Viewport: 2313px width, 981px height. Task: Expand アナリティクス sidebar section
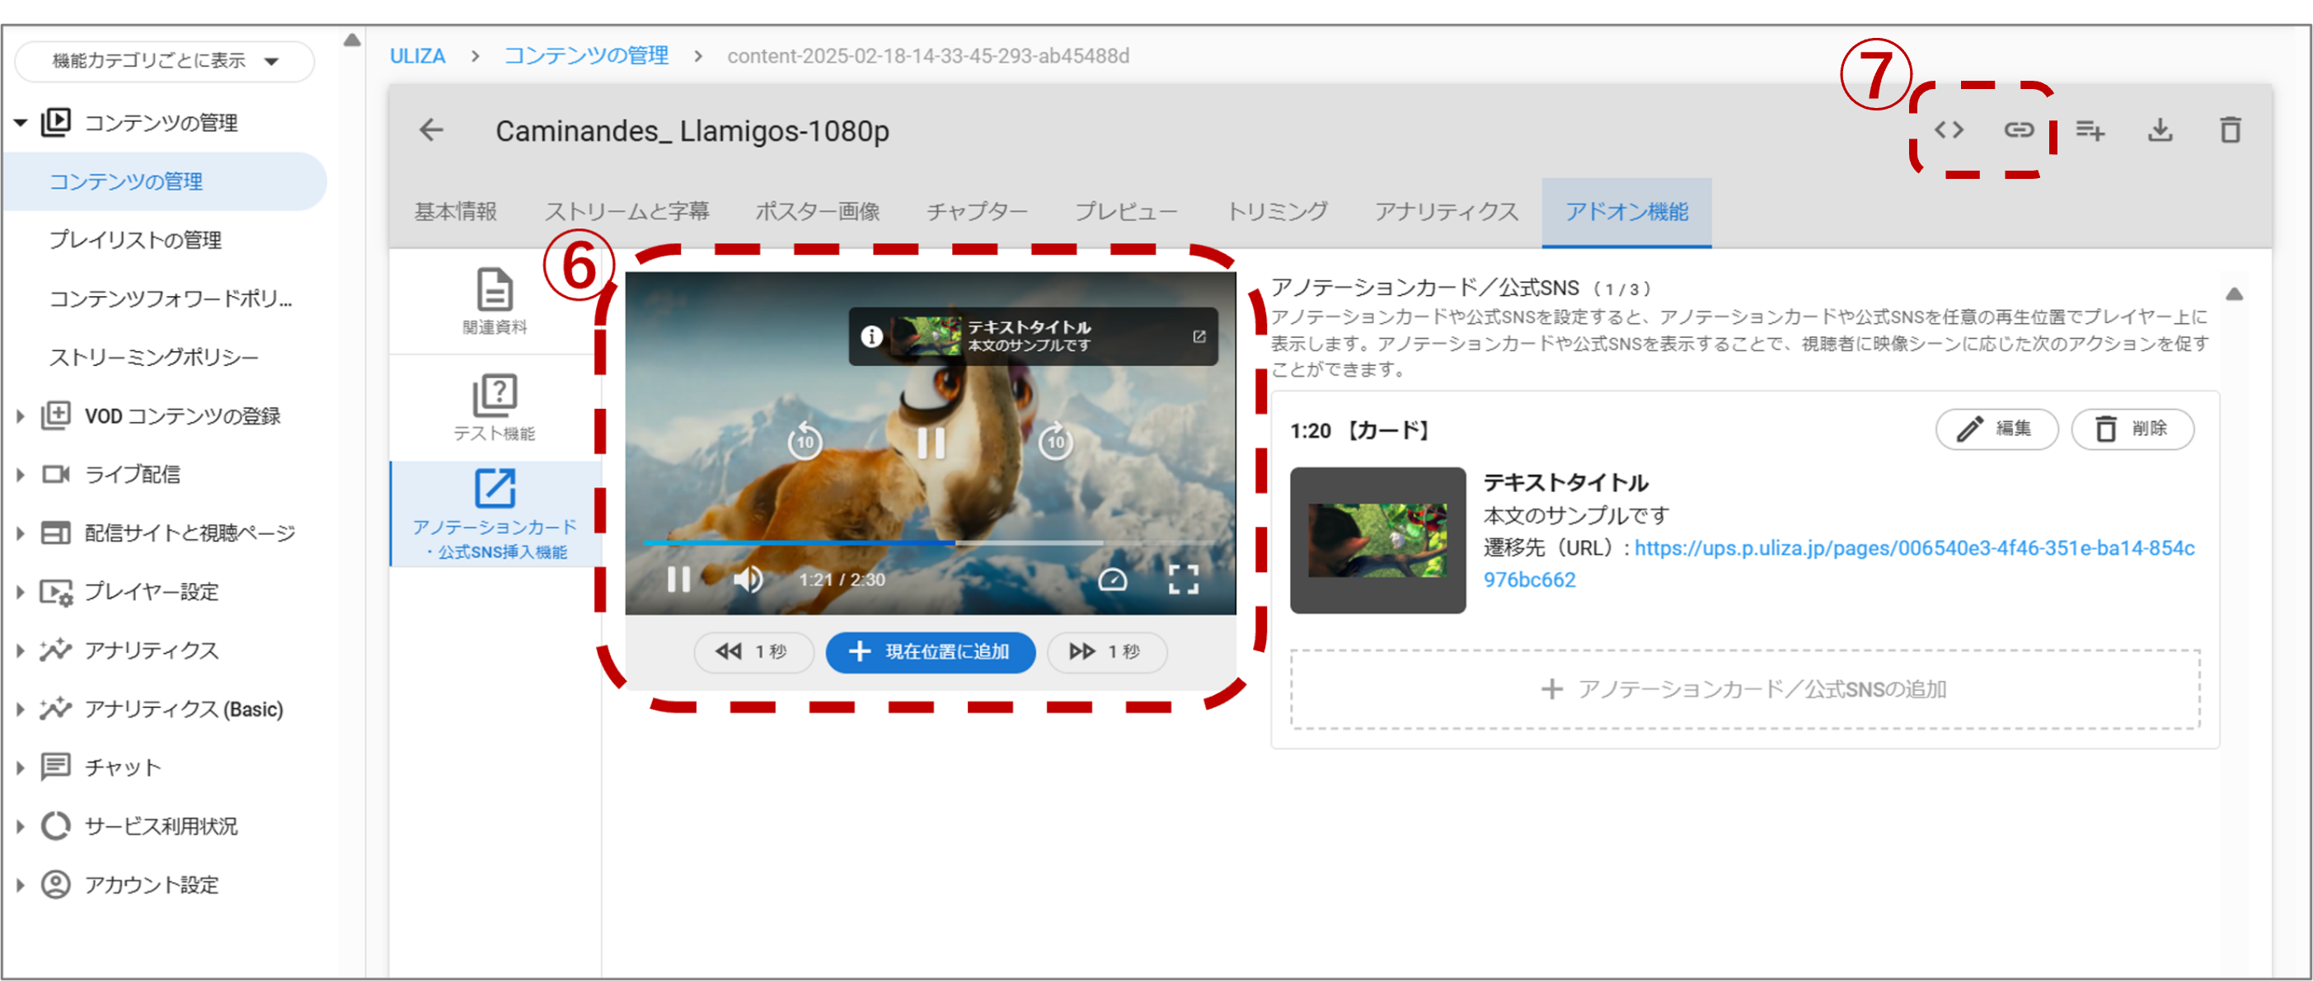click(20, 650)
